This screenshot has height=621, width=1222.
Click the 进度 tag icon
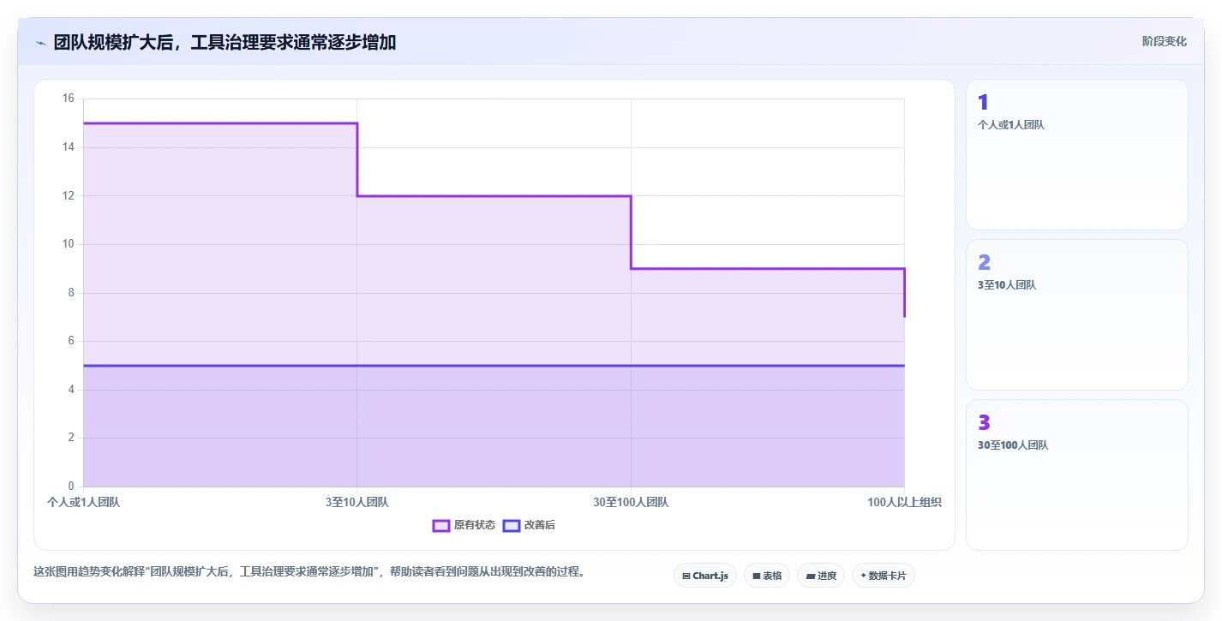pyautogui.click(x=810, y=576)
